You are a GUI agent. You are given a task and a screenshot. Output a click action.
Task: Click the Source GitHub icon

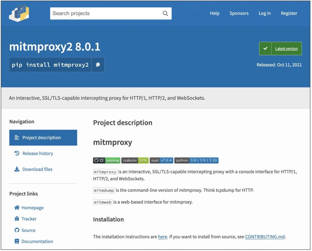17,230
